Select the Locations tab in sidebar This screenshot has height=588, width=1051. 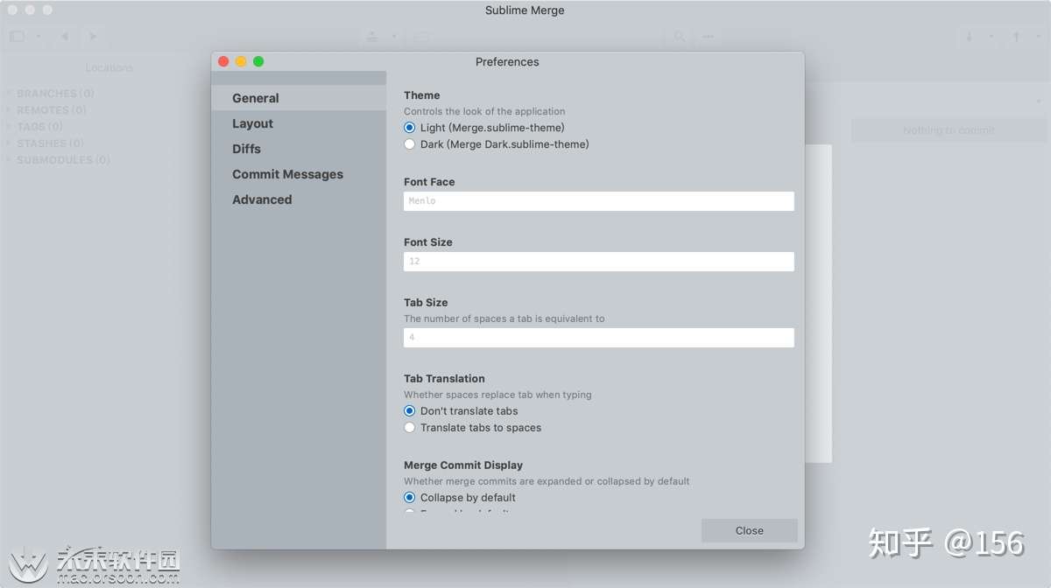coord(109,67)
